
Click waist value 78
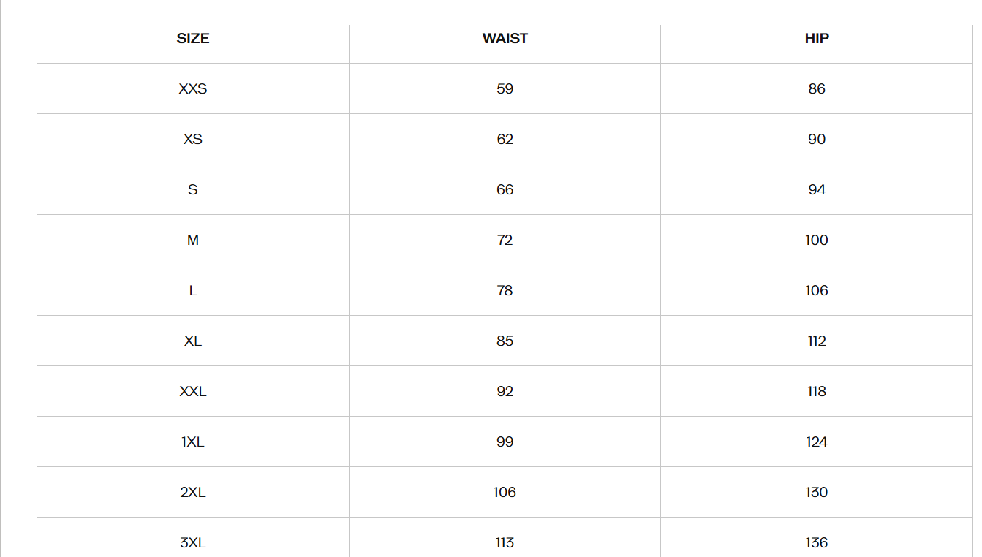(505, 291)
